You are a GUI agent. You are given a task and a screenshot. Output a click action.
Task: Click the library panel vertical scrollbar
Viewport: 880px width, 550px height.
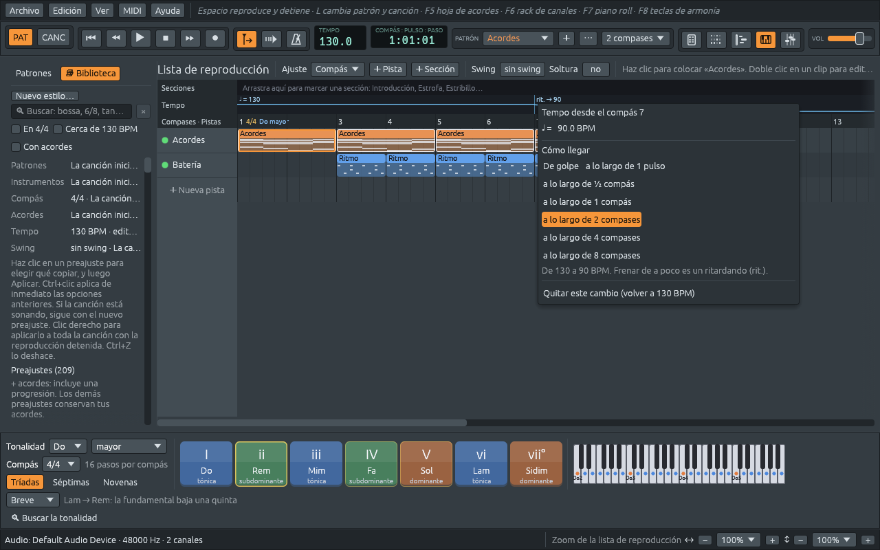[147, 165]
